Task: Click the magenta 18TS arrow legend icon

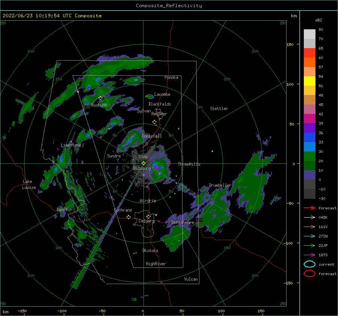Action: pos(309,255)
